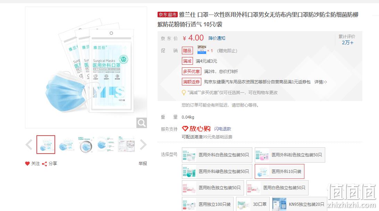Click weight value 0.04kg
Screen dimensions: 379x211
pos(188,117)
